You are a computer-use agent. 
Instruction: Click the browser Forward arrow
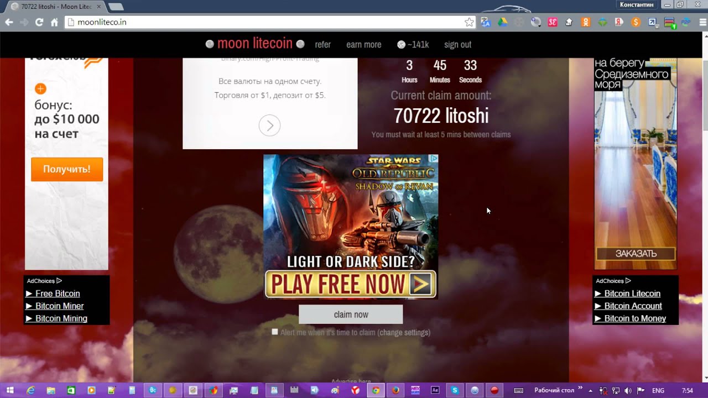pos(24,22)
